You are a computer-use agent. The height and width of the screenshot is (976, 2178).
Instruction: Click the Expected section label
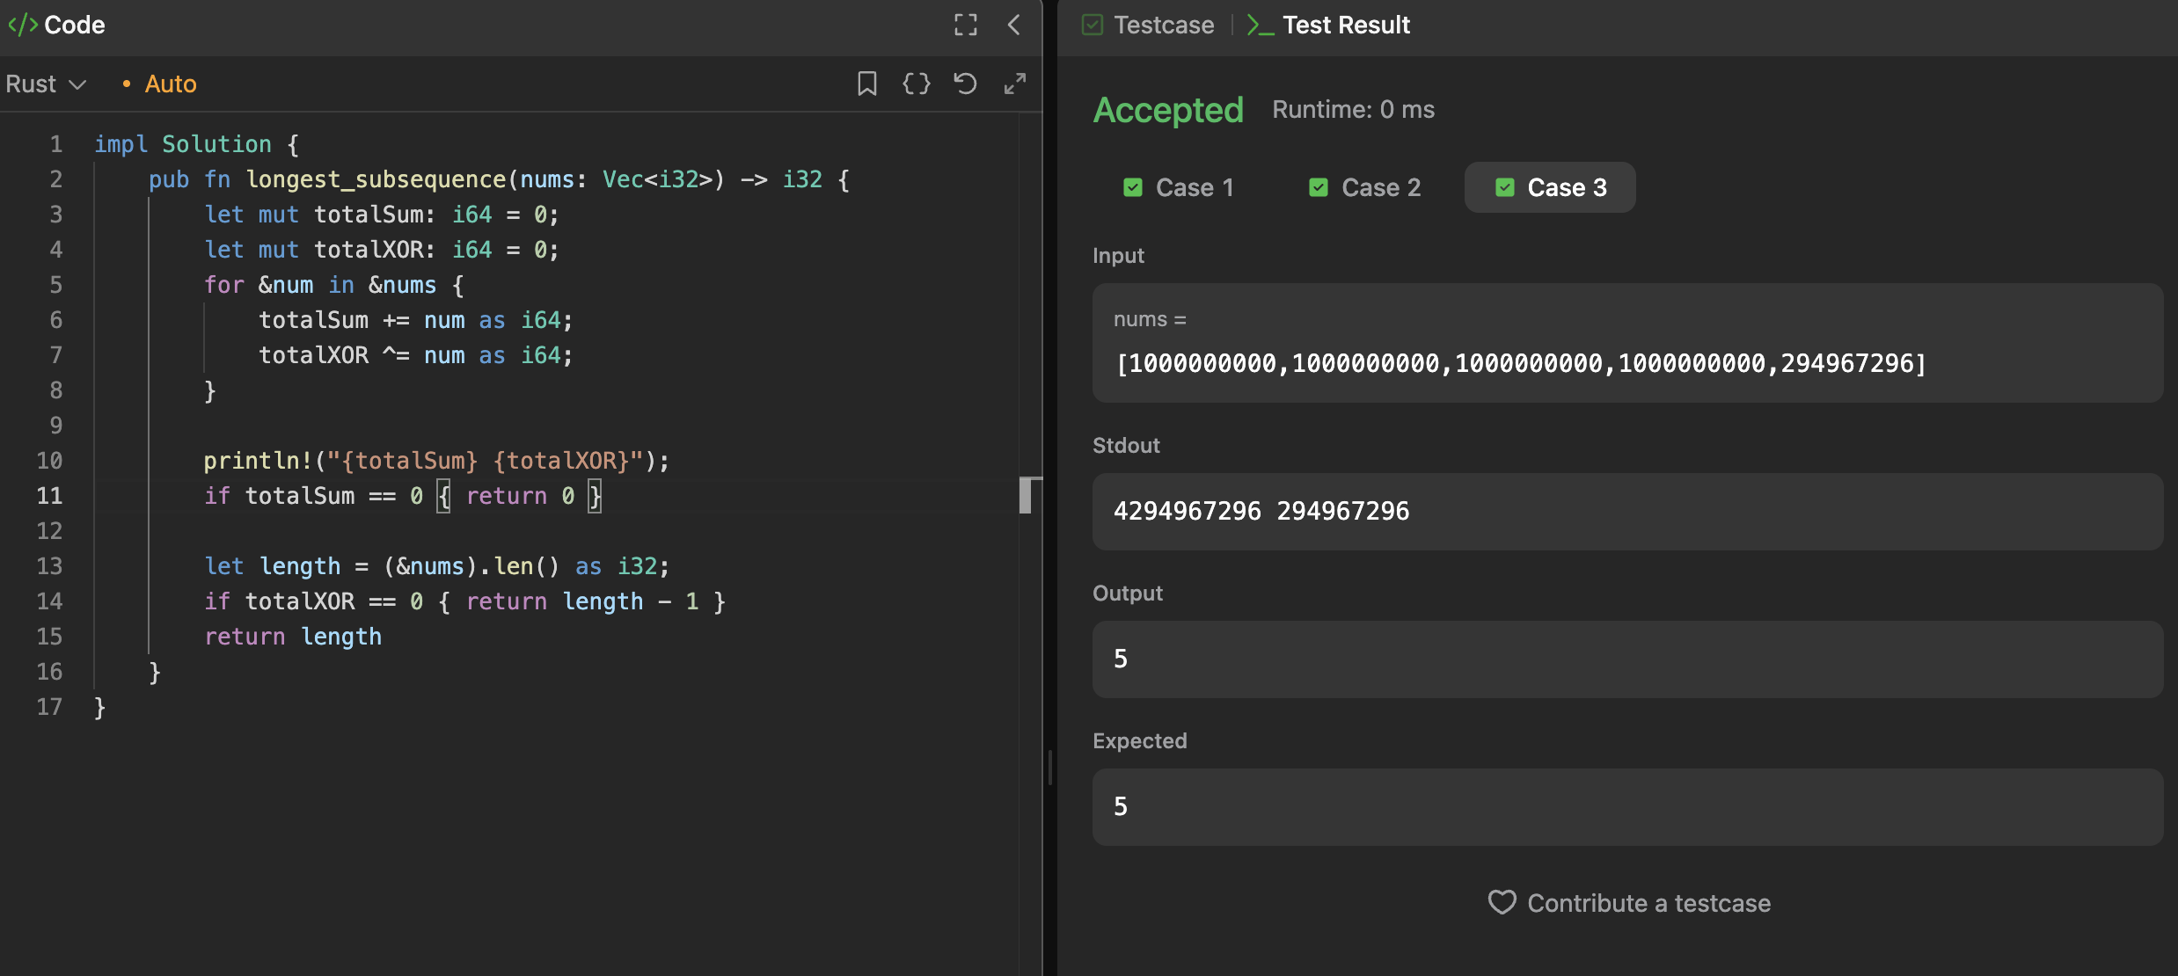tap(1140, 741)
